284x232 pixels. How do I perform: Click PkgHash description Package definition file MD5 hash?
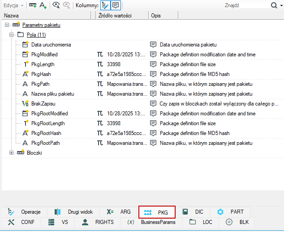(195, 74)
